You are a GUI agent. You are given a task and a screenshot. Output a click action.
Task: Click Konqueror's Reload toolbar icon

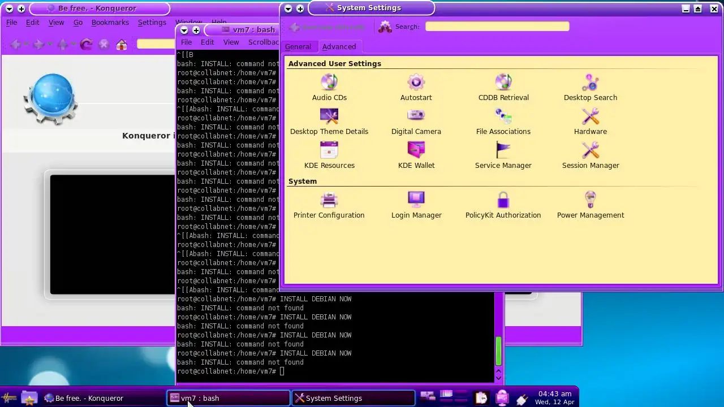pyautogui.click(x=86, y=44)
